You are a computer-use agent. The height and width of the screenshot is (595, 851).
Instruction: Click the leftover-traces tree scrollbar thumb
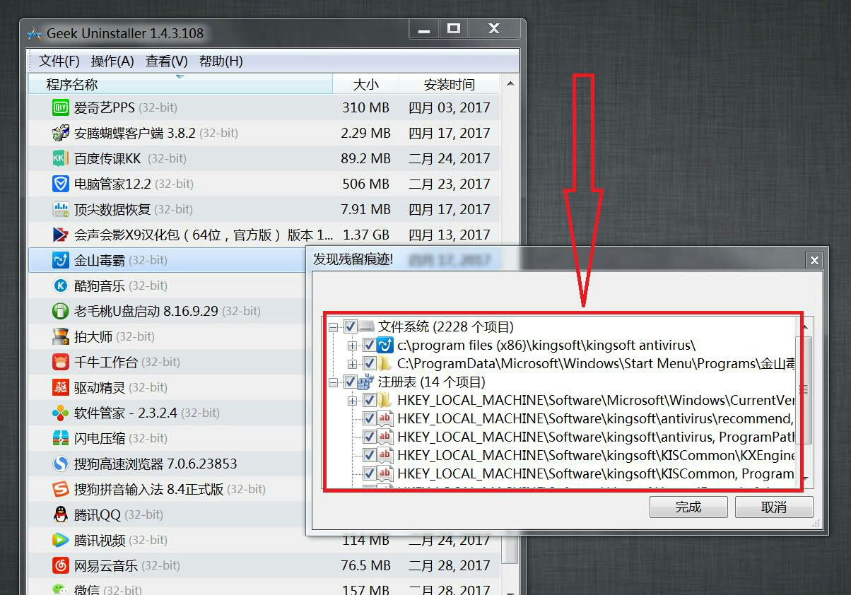point(804,389)
